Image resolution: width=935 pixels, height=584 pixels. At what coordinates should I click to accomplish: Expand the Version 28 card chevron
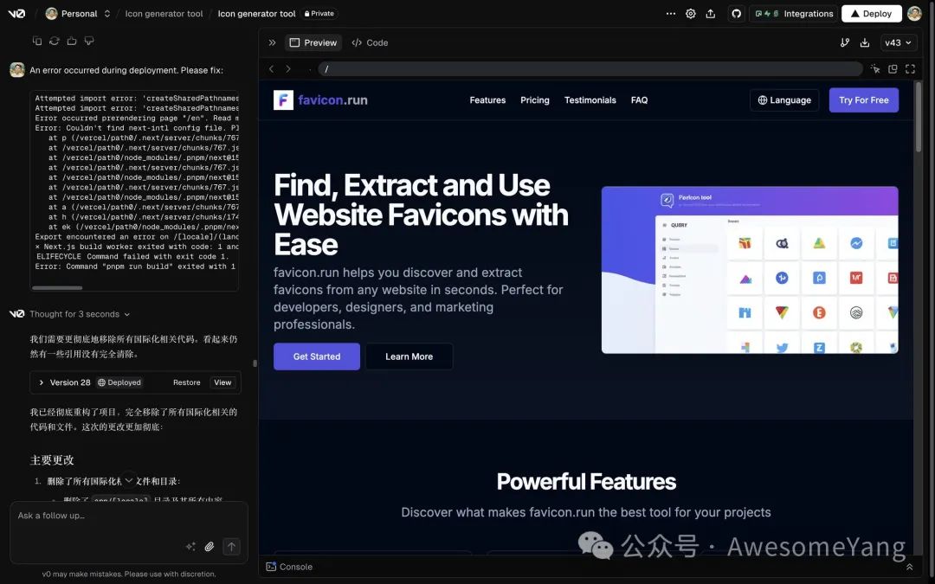42,382
